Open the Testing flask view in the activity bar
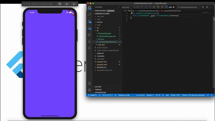215x121 pixels. coord(89,41)
